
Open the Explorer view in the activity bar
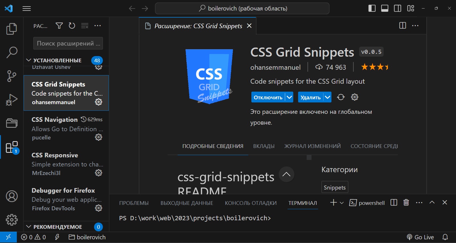pyautogui.click(x=12, y=29)
